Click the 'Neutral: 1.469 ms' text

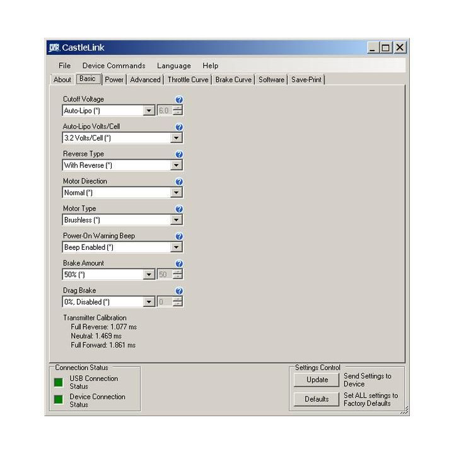[96, 336]
